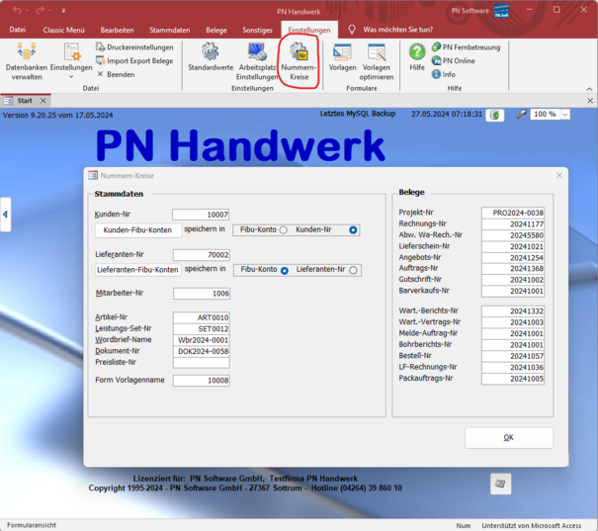The height and width of the screenshot is (531, 598).
Task: Open the Info entry in Hilfe group
Action: [x=444, y=74]
